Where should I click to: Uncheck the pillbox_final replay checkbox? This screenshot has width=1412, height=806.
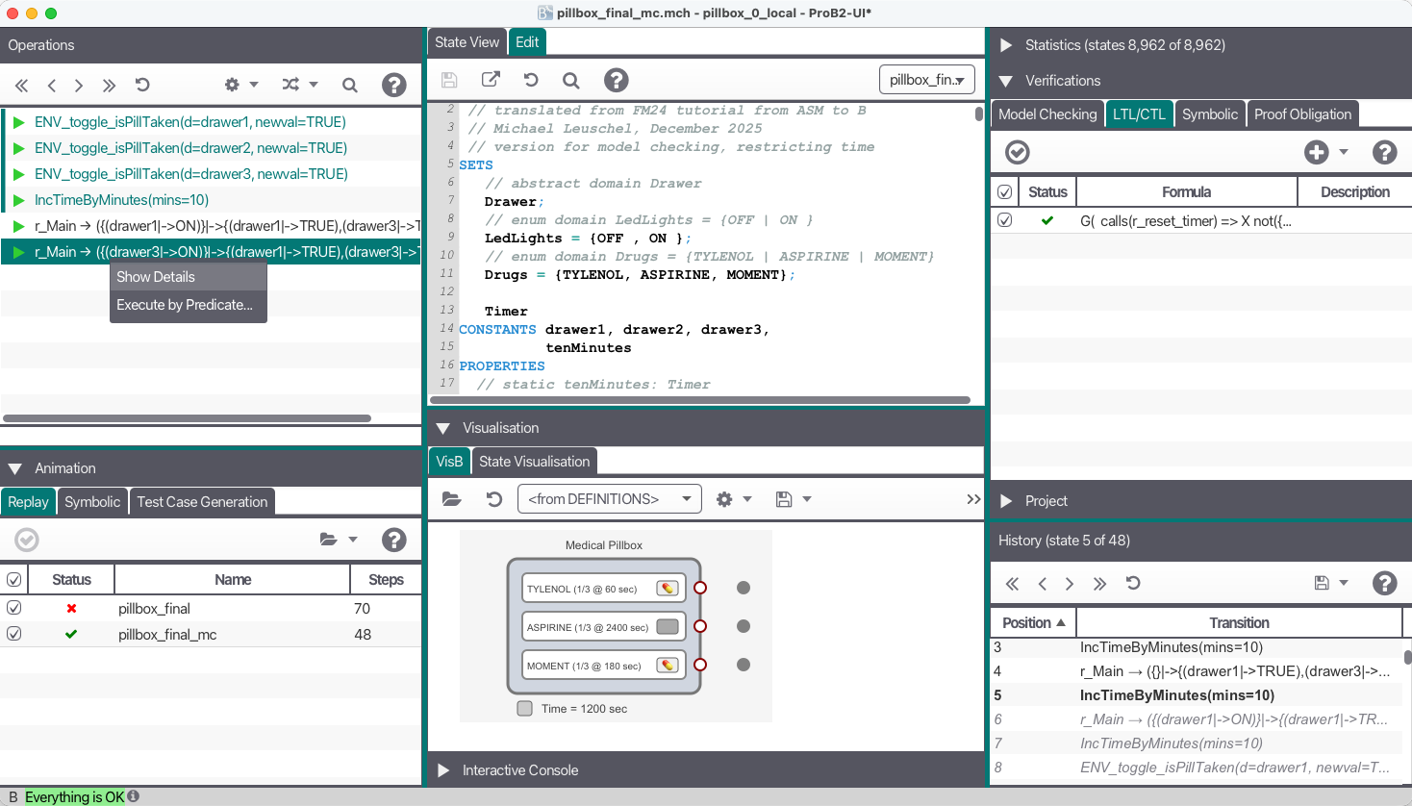tap(14, 608)
